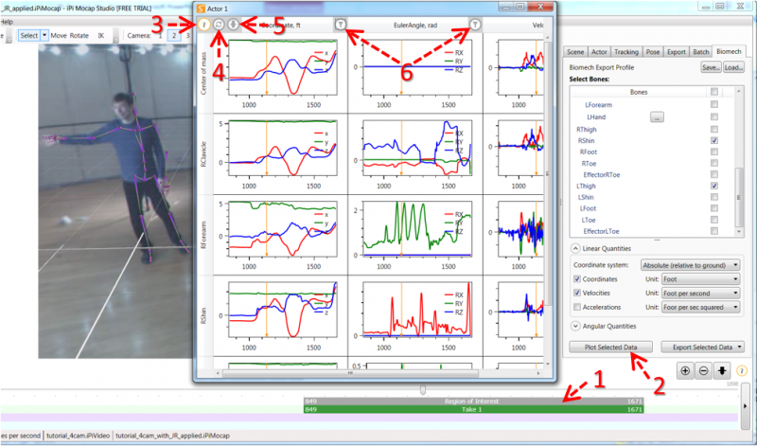Screen dimensions: 757x446
Task: Select the green Take 1 bar
Action: point(473,409)
